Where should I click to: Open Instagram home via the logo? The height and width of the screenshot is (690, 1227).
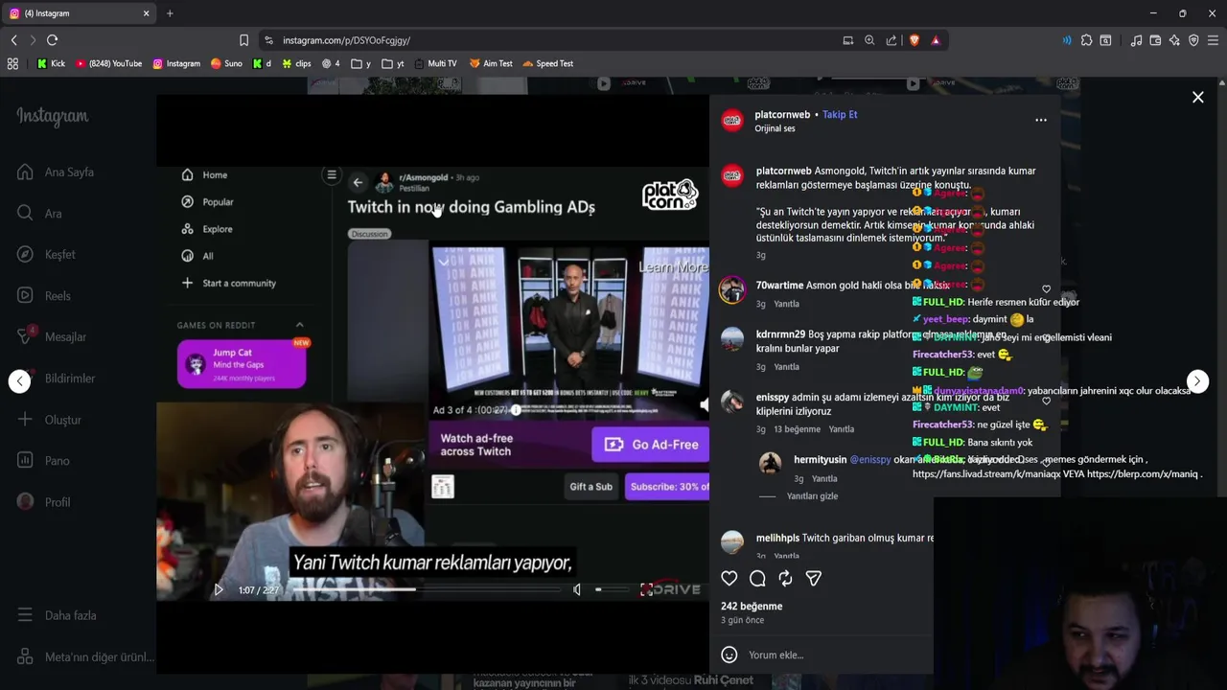tap(53, 116)
